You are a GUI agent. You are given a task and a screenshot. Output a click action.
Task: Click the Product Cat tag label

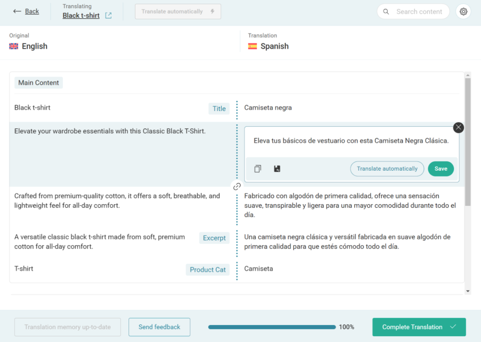(x=208, y=270)
